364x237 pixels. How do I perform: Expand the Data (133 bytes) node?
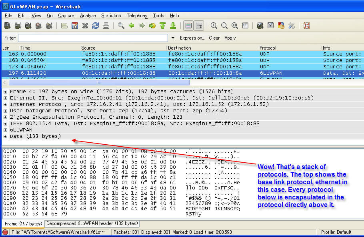click(x=5, y=136)
